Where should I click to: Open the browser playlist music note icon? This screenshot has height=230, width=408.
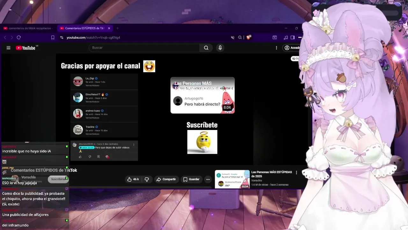286,37
